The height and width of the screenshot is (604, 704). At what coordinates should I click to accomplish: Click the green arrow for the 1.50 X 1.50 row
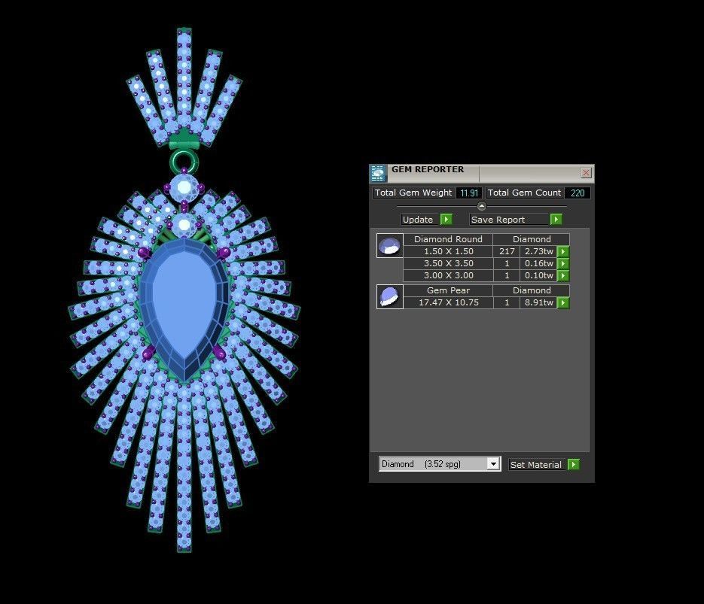click(563, 251)
